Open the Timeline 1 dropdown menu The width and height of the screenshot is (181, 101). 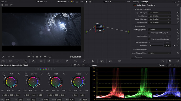click(x=41, y=2)
